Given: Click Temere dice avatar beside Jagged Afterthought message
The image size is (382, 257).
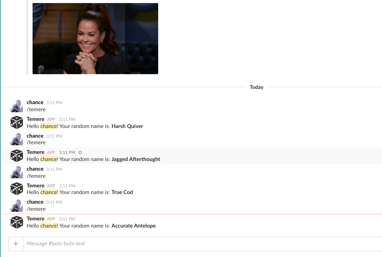Looking at the screenshot, I should pyautogui.click(x=17, y=155).
